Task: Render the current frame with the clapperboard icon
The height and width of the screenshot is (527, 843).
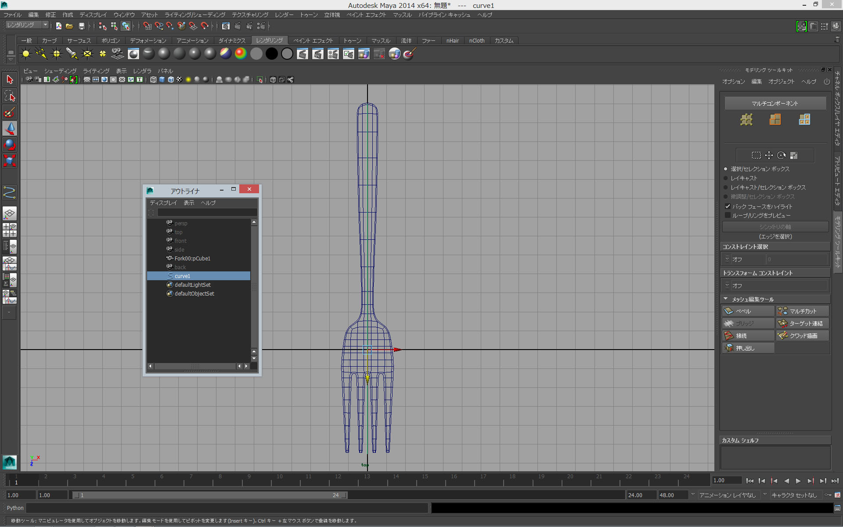Action: click(303, 54)
